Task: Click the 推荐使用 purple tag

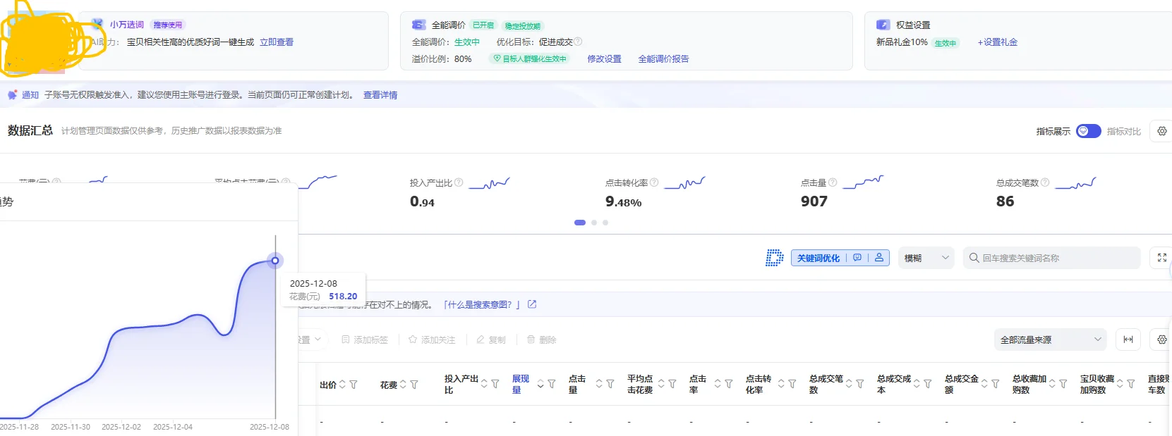Action: click(168, 25)
